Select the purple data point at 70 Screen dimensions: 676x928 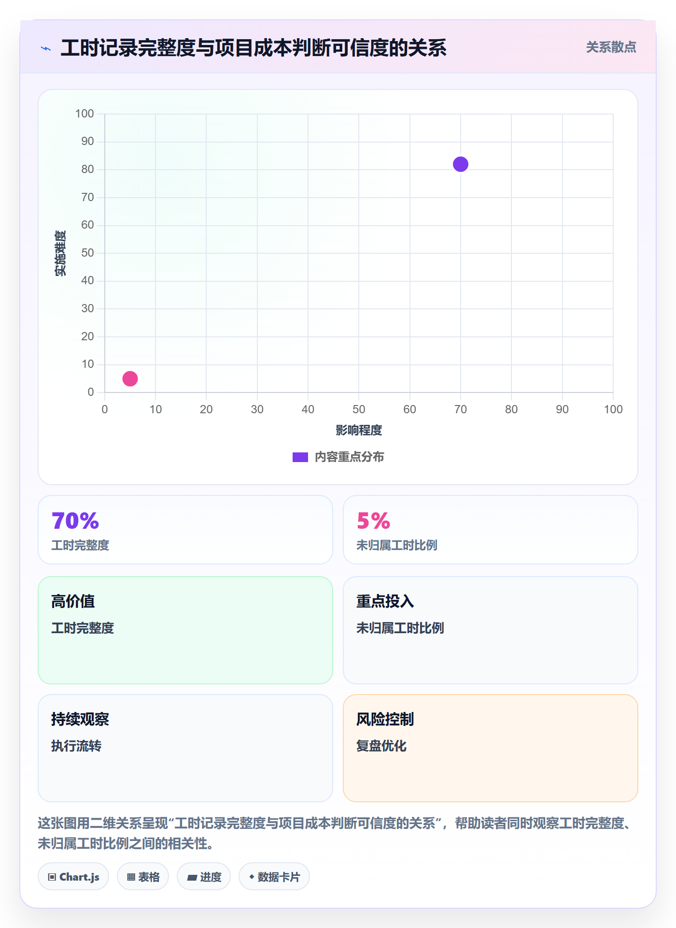point(461,164)
